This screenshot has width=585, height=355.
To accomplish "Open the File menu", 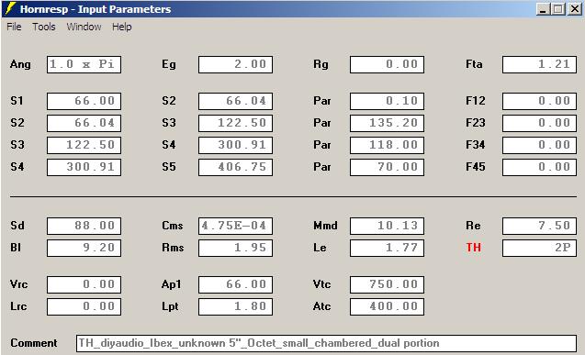I will coord(14,27).
